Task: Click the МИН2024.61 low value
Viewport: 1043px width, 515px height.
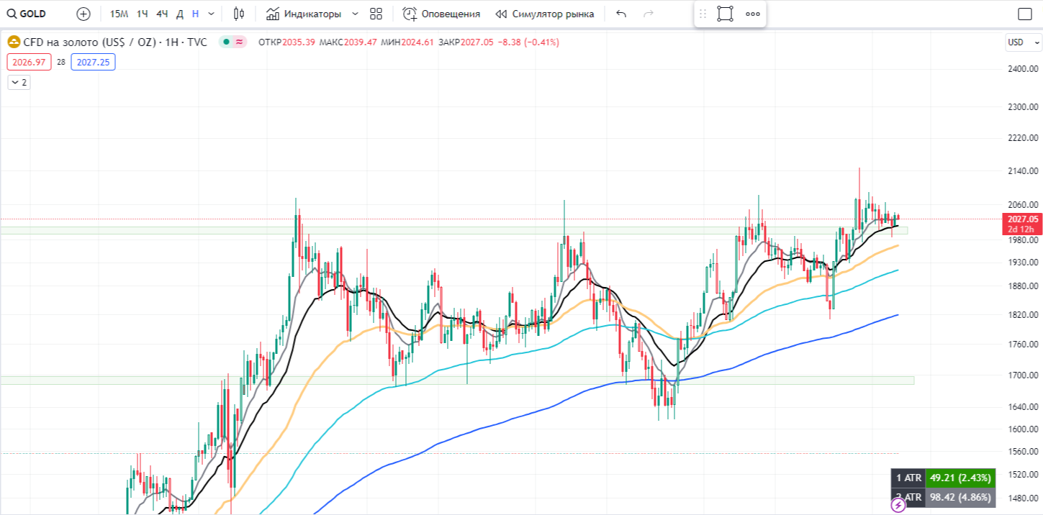Action: pyautogui.click(x=407, y=42)
